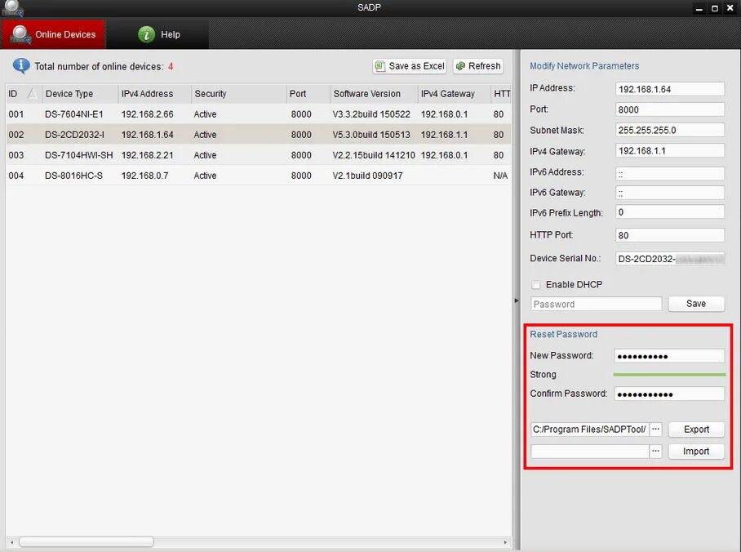This screenshot has width=741, height=552.
Task: Click the green Help info icon
Action: [x=147, y=34]
